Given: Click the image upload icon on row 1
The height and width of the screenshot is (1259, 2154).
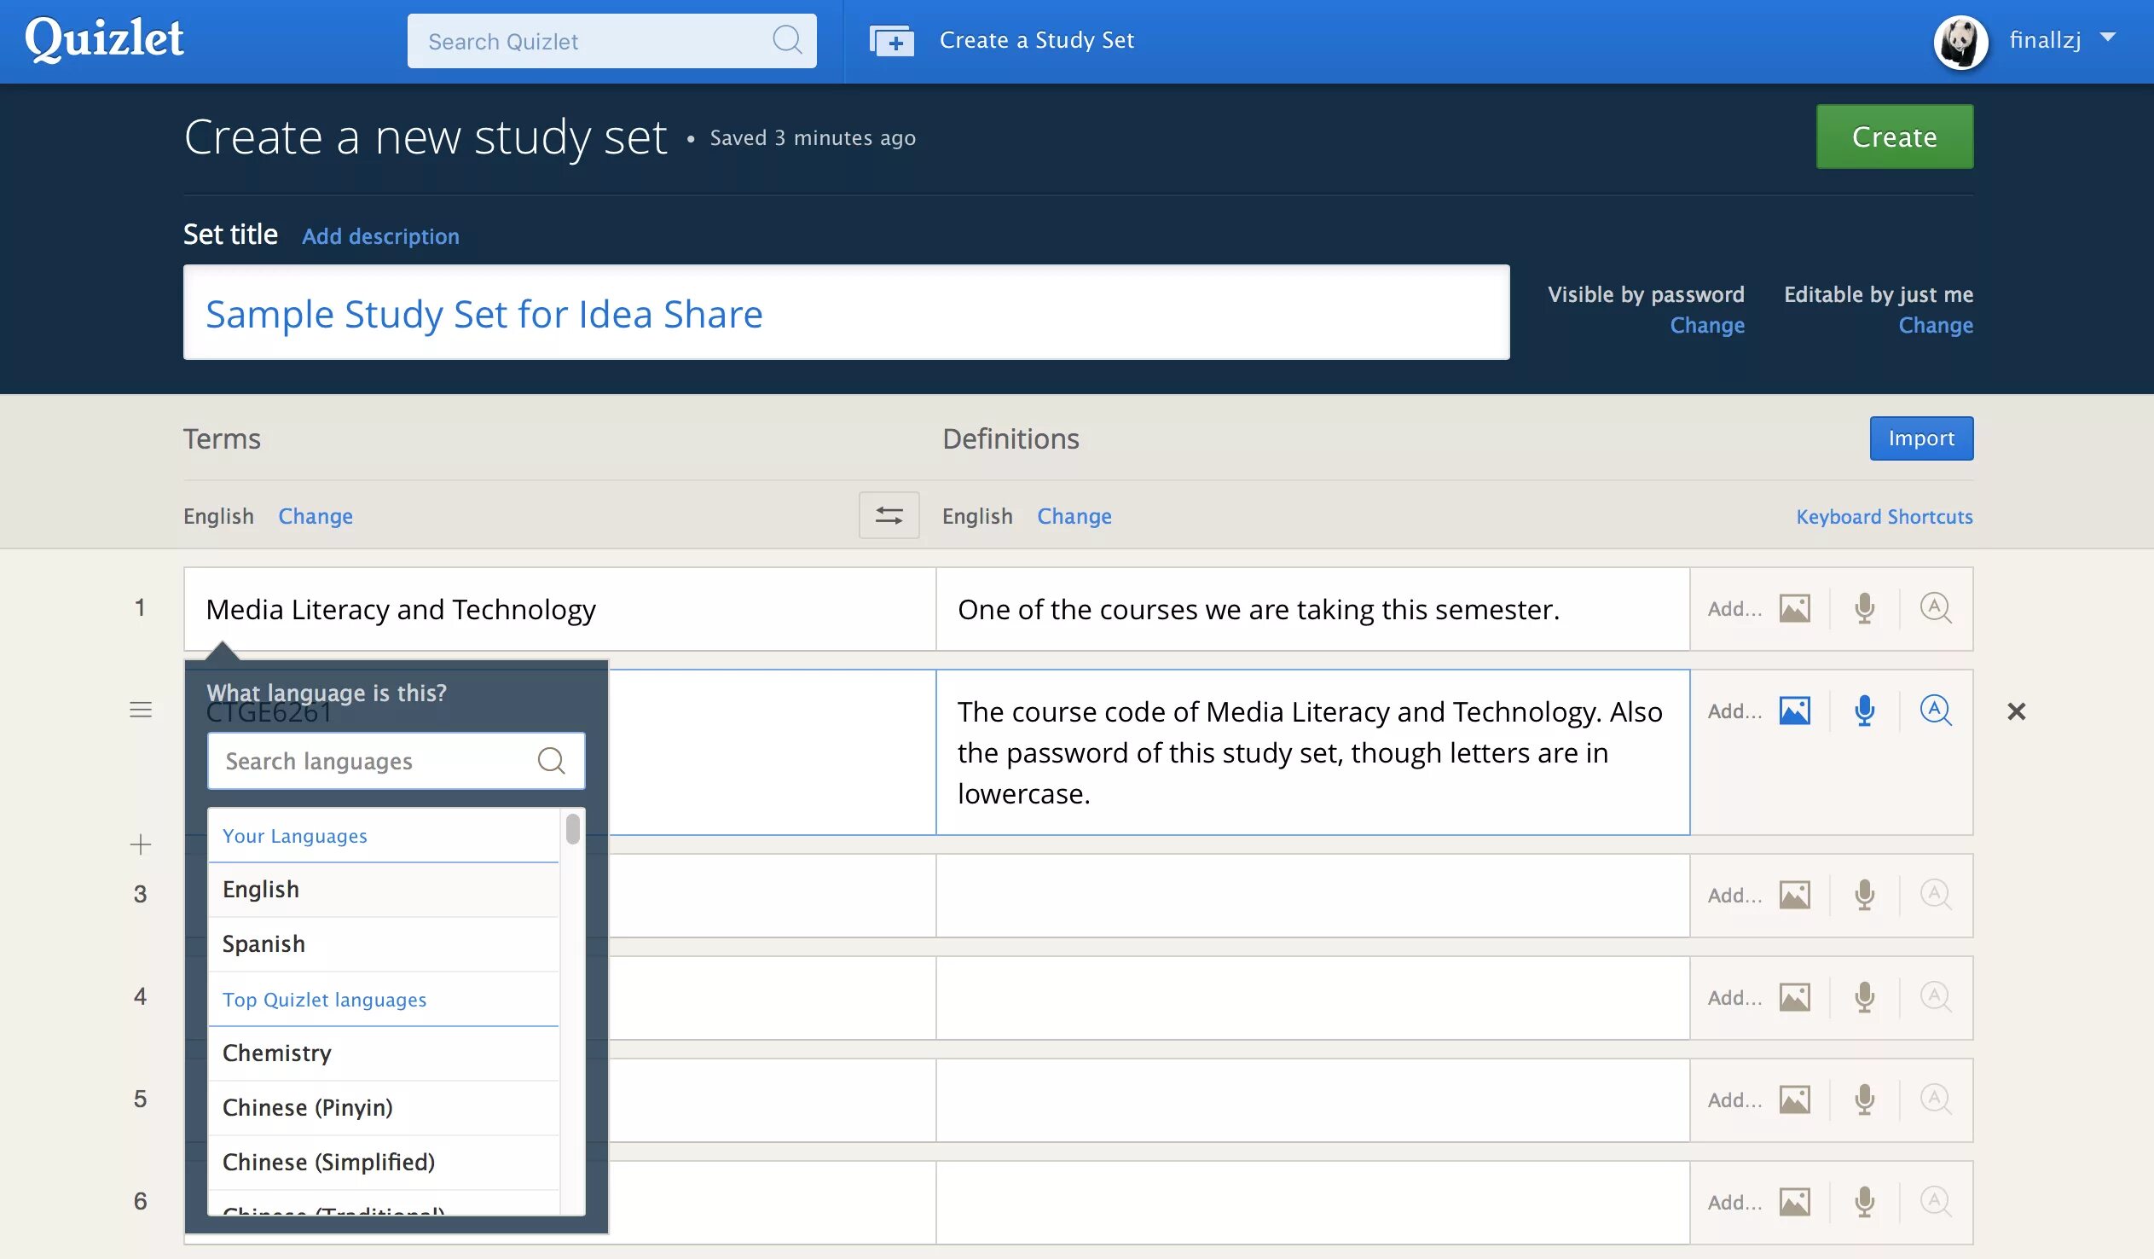Looking at the screenshot, I should (x=1794, y=607).
